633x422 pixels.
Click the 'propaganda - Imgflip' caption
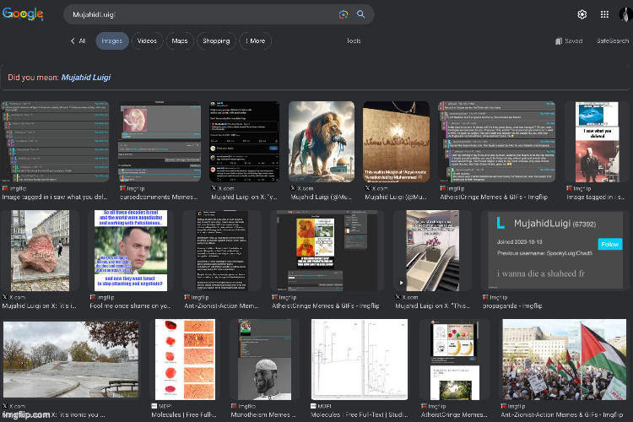(512, 306)
